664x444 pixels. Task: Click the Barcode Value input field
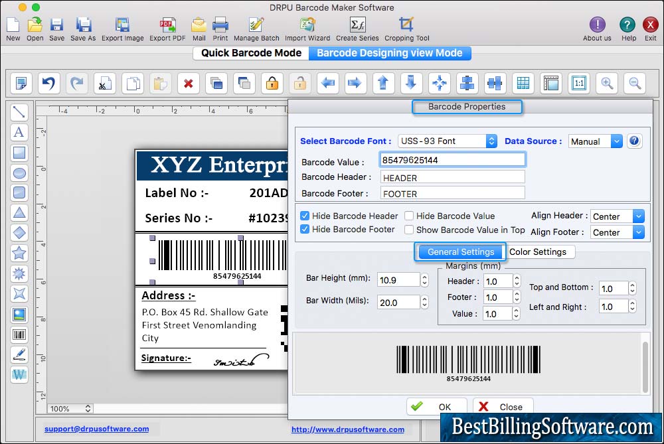(x=453, y=160)
